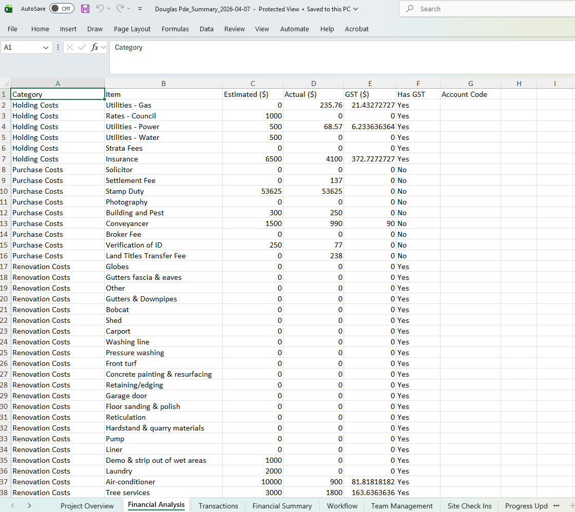
Task: Open the Data tab
Action: (x=206, y=29)
